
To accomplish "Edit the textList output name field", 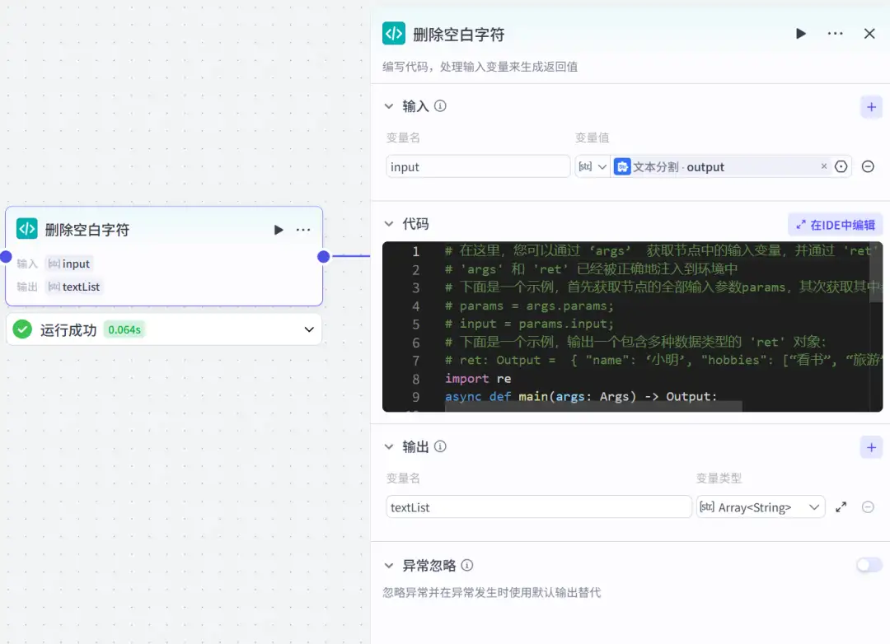I will 539,507.
